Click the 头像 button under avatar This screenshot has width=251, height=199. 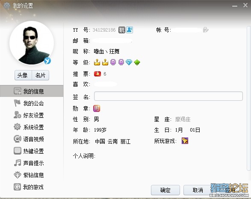tap(23, 75)
